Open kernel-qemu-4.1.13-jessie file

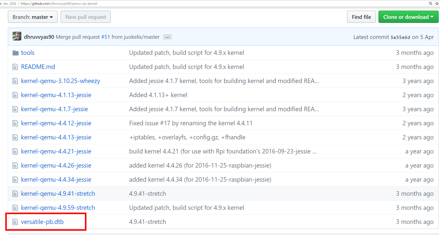[56, 95]
